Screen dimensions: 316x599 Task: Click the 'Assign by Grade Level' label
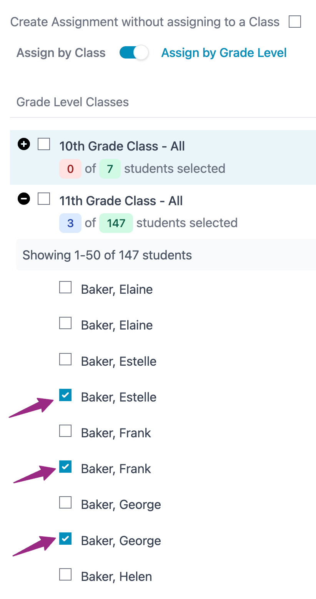(224, 53)
